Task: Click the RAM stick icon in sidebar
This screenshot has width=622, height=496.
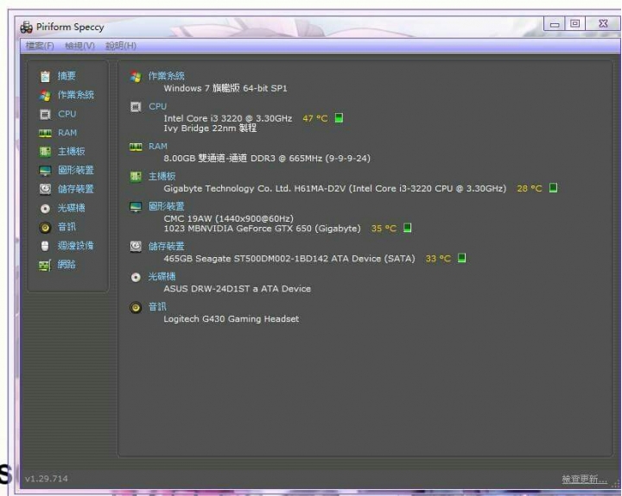Action: 45,133
